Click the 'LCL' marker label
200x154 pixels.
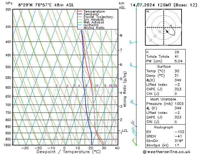click(125, 131)
